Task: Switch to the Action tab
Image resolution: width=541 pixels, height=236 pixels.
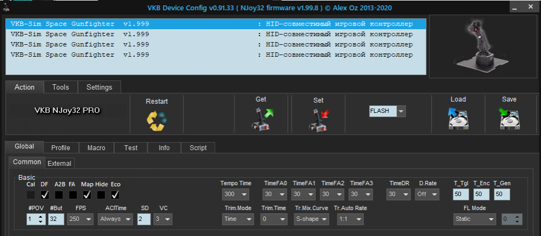Action: (x=24, y=87)
